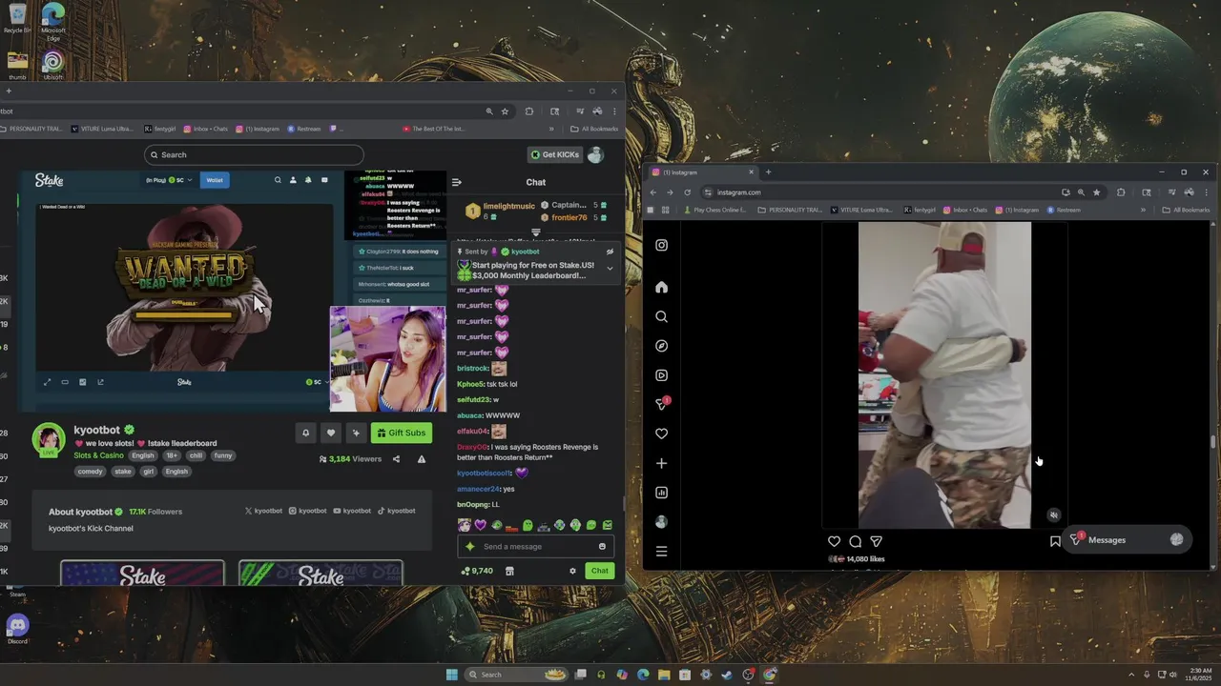Open kyootbot's TikTok profile link
1221x686 pixels.
(397, 511)
